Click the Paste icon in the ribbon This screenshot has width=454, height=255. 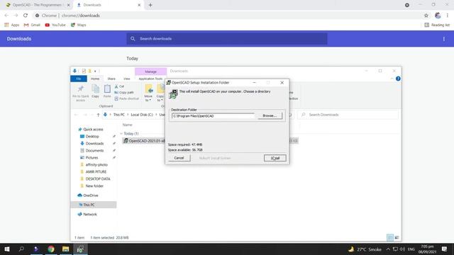click(x=107, y=91)
